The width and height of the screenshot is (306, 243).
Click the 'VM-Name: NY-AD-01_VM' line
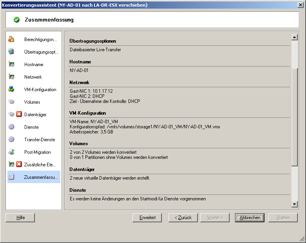94,122
